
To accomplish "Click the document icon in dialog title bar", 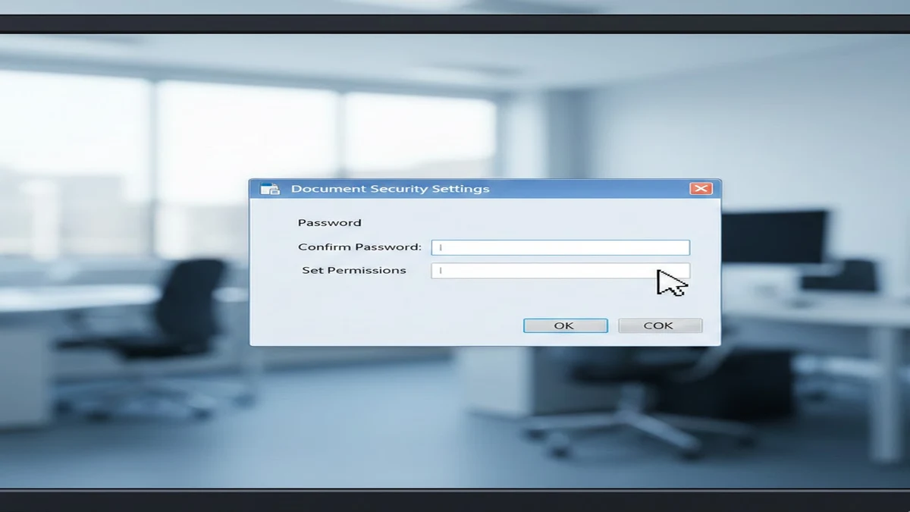I will click(x=270, y=189).
